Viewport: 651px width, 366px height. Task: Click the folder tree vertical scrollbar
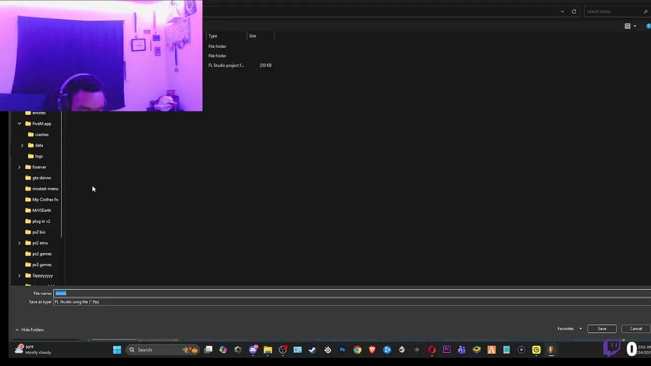pos(62,175)
